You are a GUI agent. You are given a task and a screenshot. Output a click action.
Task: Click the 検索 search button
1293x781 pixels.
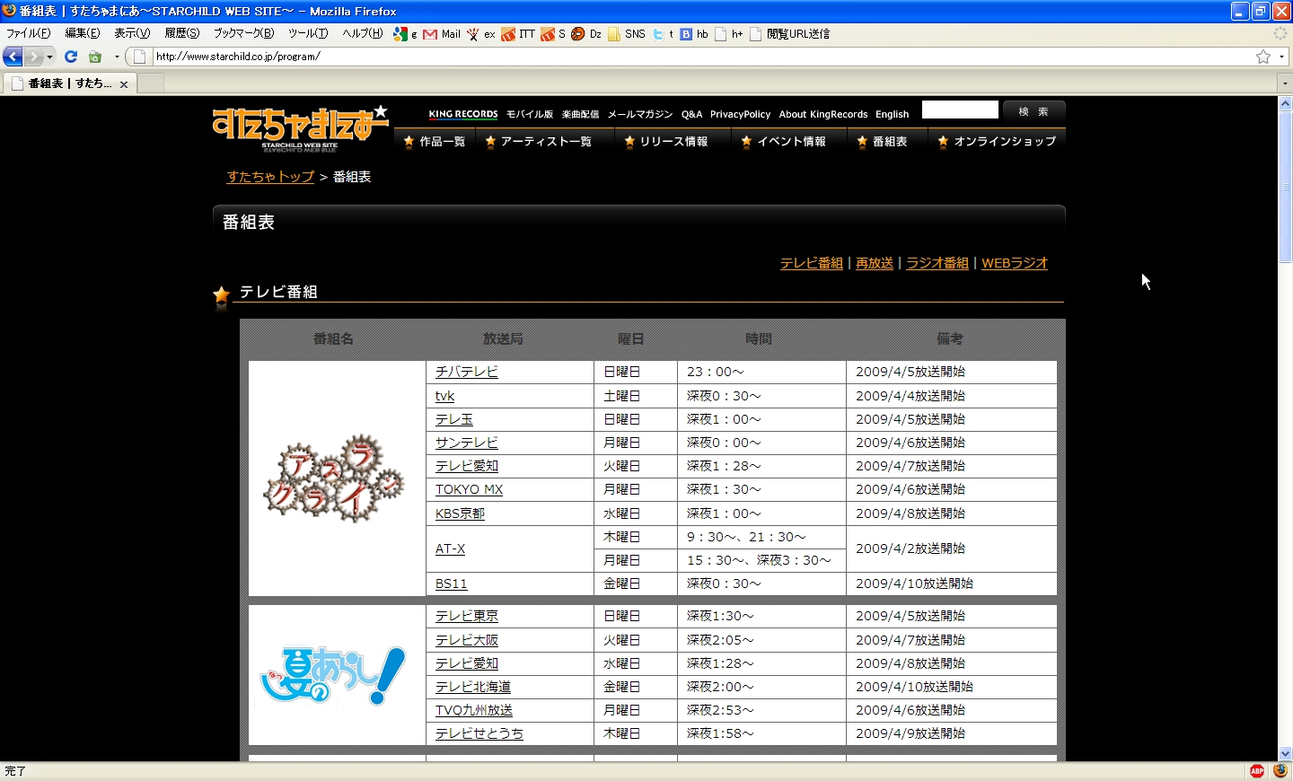point(1034,111)
